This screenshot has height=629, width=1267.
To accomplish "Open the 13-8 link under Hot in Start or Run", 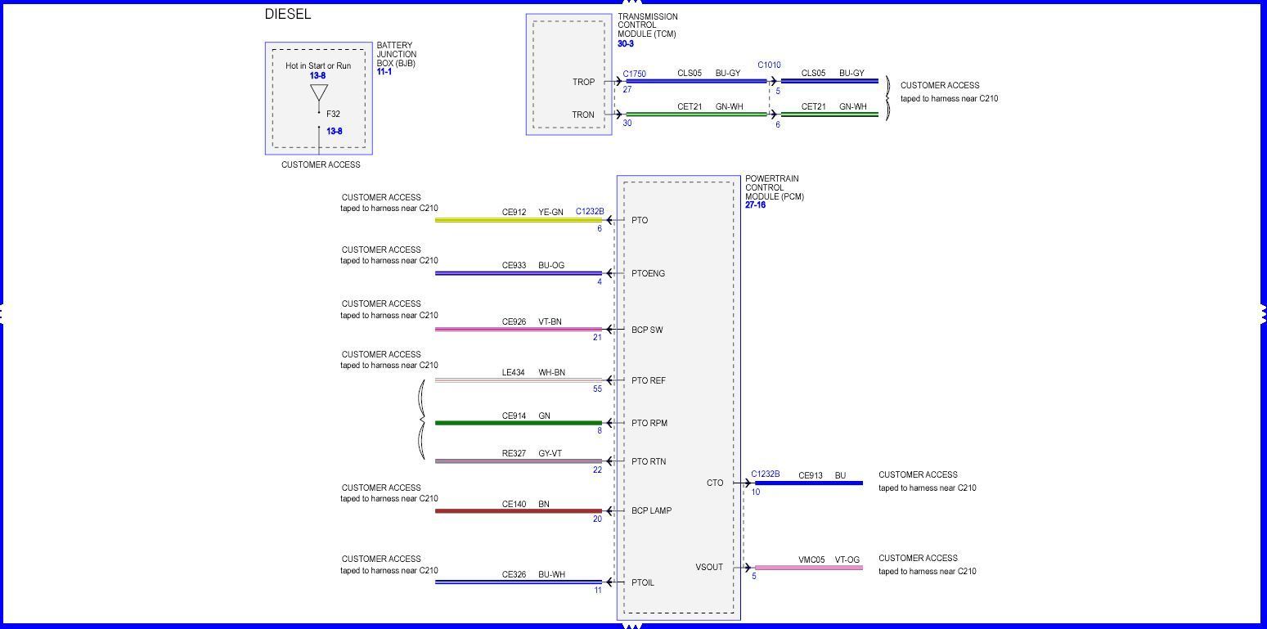I will pyautogui.click(x=317, y=76).
